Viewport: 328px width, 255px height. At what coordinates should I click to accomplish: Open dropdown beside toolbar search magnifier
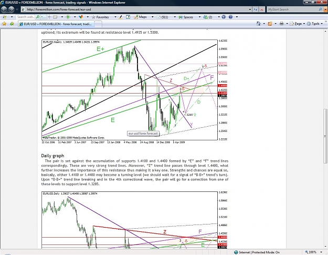(43, 17)
